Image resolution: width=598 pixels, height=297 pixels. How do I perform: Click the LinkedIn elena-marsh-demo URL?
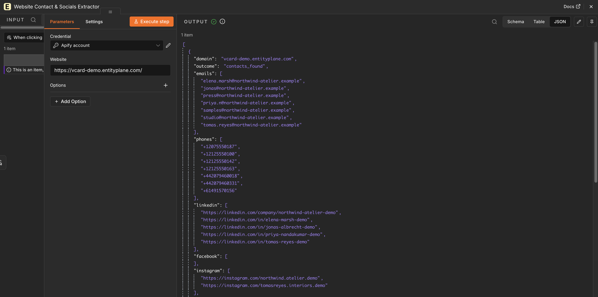point(255,220)
